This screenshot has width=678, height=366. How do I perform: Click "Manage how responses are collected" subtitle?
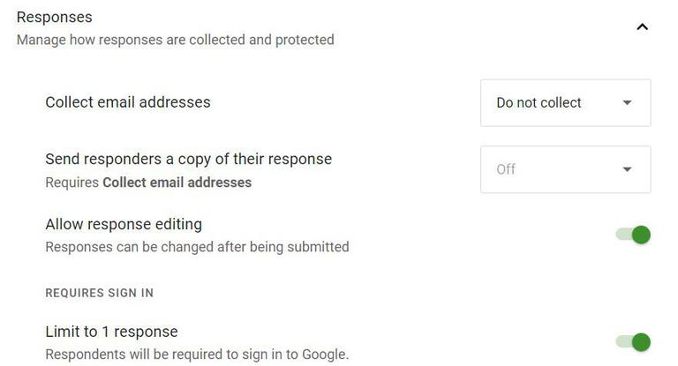click(x=175, y=40)
